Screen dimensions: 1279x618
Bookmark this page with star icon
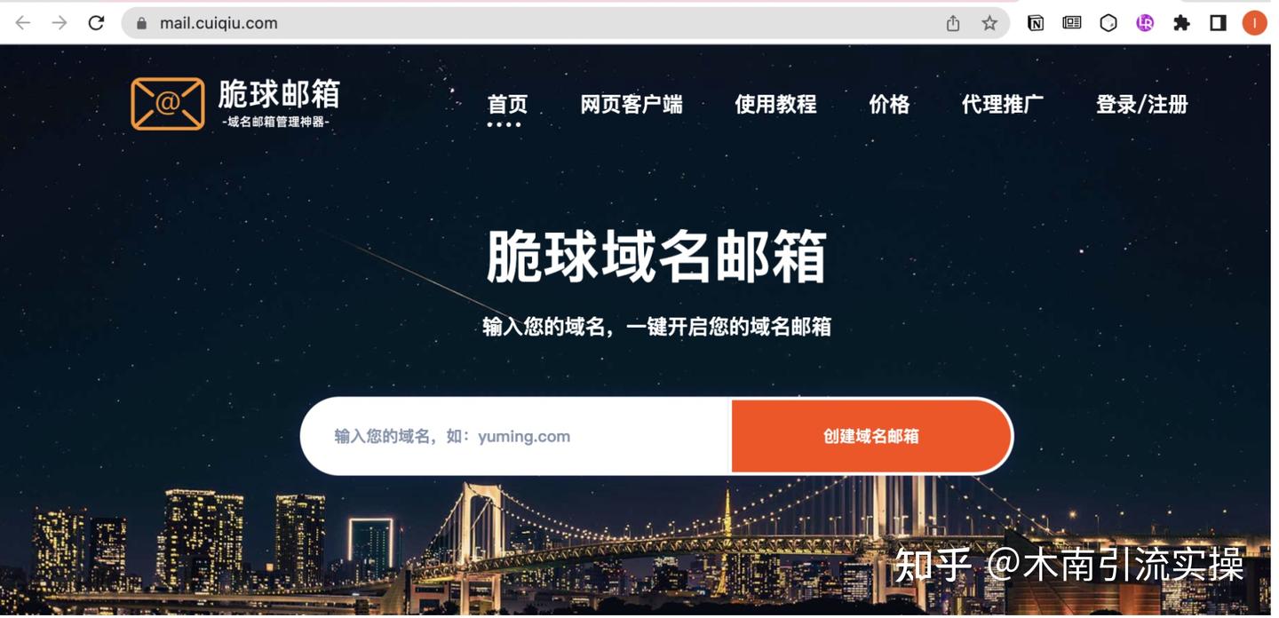point(989,23)
